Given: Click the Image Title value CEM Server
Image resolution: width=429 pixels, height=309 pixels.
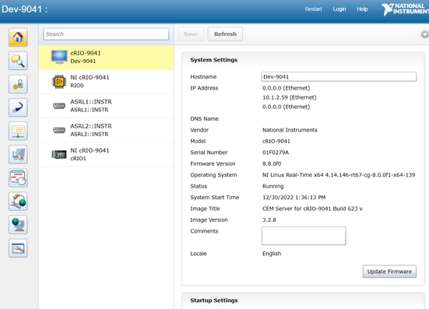Looking at the screenshot, I should (x=312, y=209).
